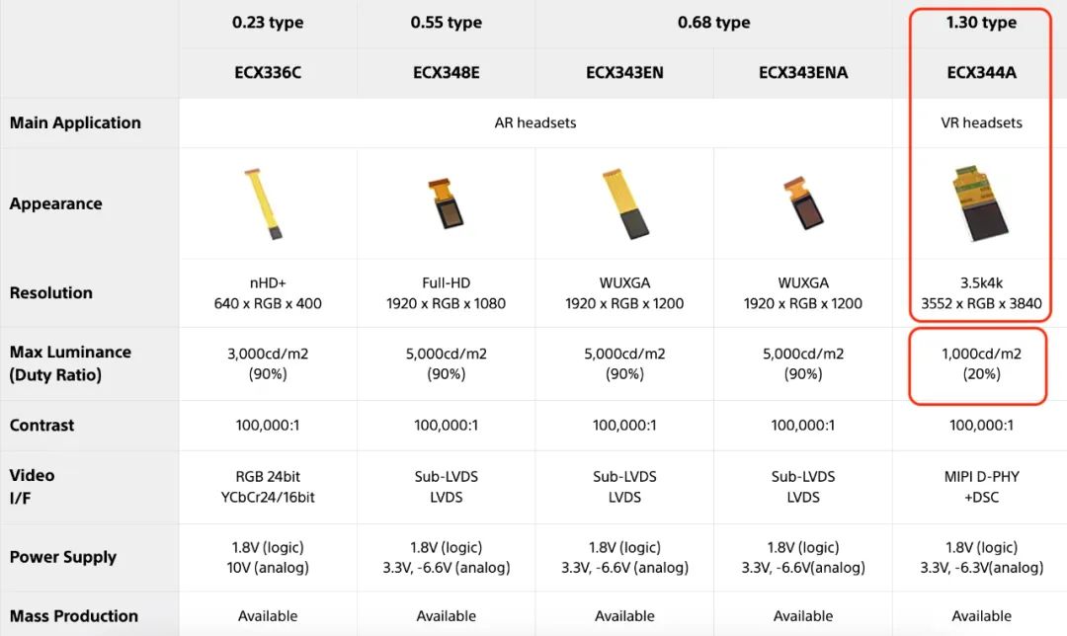
Task: Click the ECX343ENA display product image
Action: click(803, 201)
